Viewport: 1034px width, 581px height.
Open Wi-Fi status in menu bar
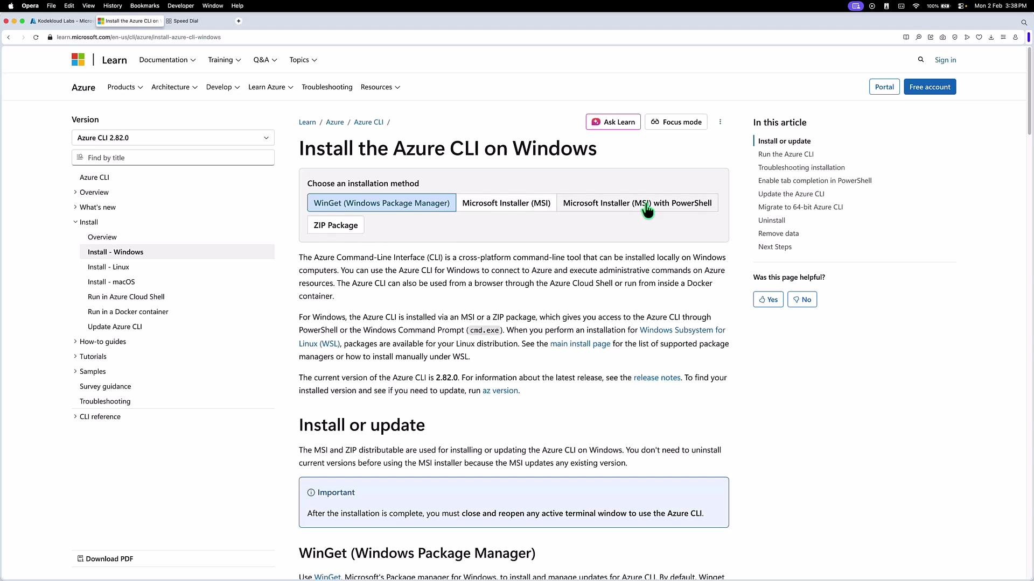(x=916, y=6)
